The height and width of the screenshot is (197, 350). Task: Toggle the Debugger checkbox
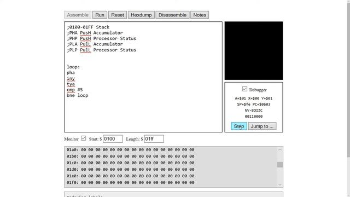[x=244, y=89]
